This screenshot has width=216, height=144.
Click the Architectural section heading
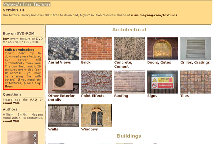(129, 30)
